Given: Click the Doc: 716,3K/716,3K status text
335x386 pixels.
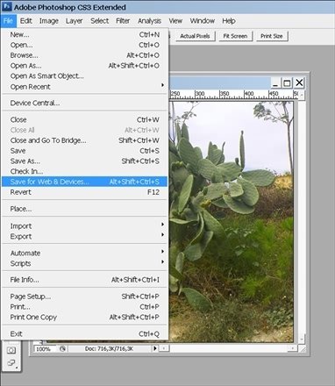Looking at the screenshot, I should pyautogui.click(x=109, y=348).
